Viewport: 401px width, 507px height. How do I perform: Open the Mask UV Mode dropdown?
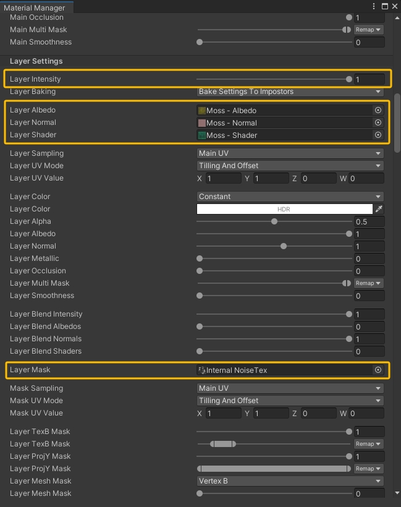pos(290,401)
